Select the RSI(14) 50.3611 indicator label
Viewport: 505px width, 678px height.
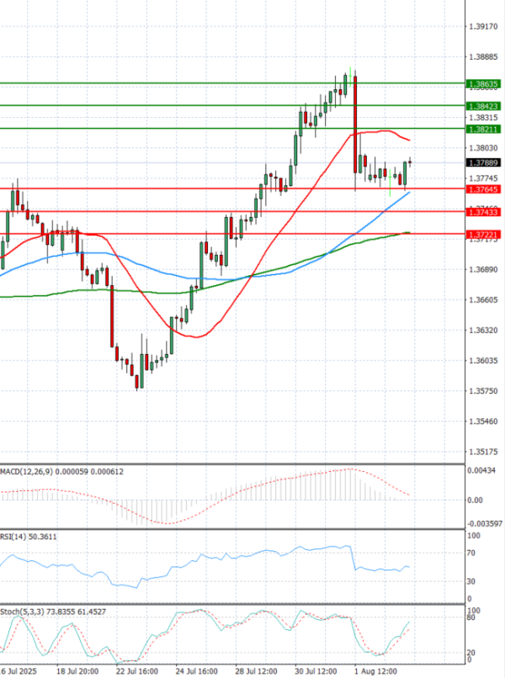(28, 537)
